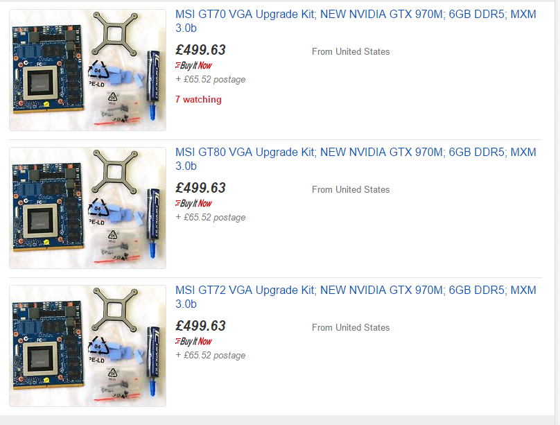Viewport: 560px width, 425px height.
Task: Open the MSI GT72 VGA Upgrade Kit listing title
Action: [356, 290]
